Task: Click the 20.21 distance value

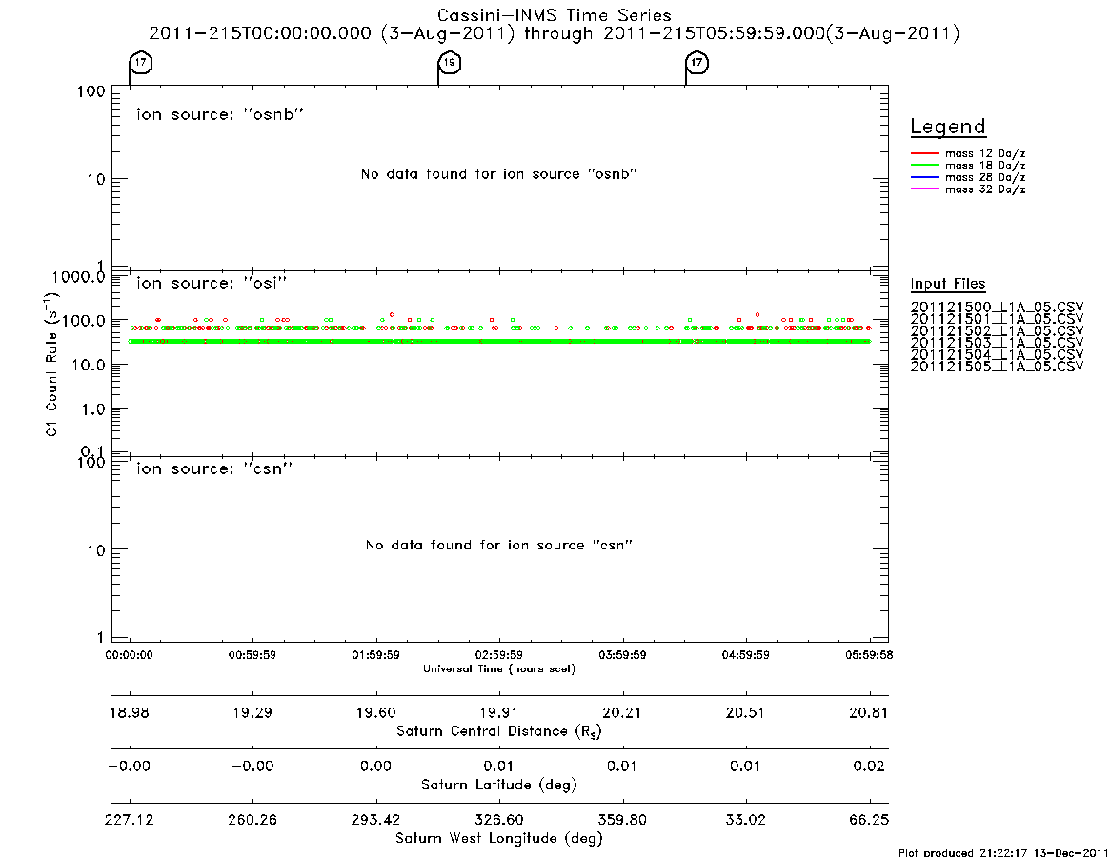Action: [622, 712]
